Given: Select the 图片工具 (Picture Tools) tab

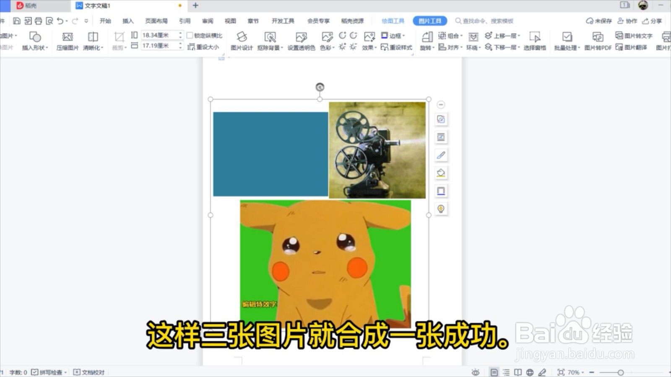Looking at the screenshot, I should coord(430,21).
